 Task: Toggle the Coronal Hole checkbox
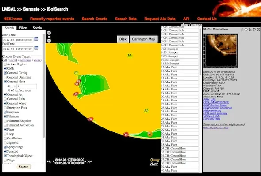(5, 82)
